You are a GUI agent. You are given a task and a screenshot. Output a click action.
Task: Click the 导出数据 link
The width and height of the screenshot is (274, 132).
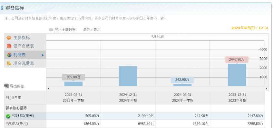pos(17,86)
